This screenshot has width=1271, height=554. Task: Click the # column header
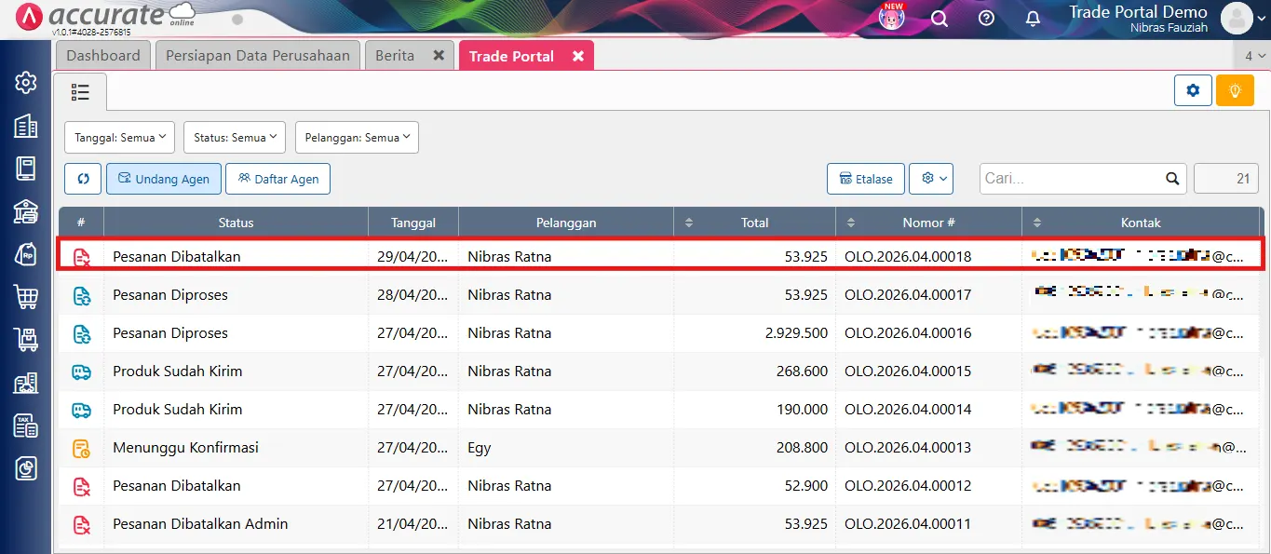point(81,223)
